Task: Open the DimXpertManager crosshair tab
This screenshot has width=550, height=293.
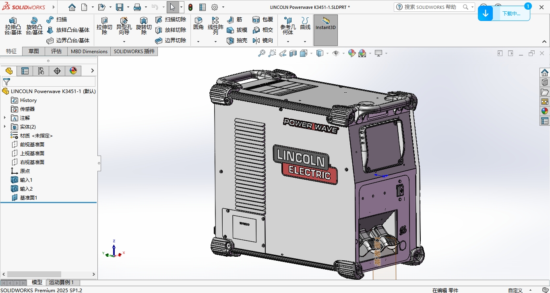Action: [x=57, y=71]
